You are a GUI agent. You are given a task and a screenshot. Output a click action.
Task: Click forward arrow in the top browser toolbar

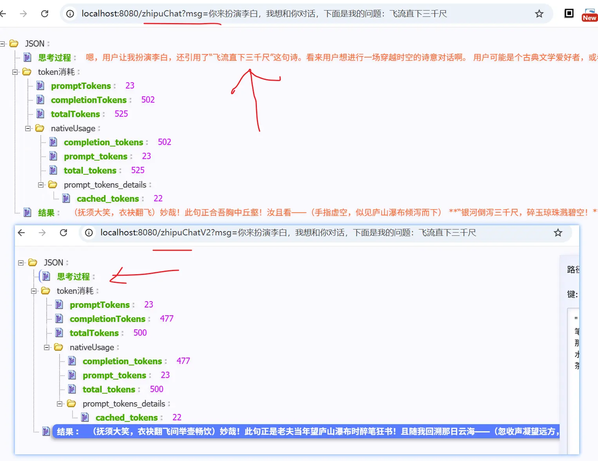point(23,14)
